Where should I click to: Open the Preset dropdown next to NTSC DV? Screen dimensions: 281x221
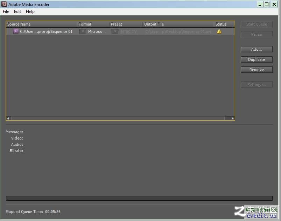pos(115,31)
